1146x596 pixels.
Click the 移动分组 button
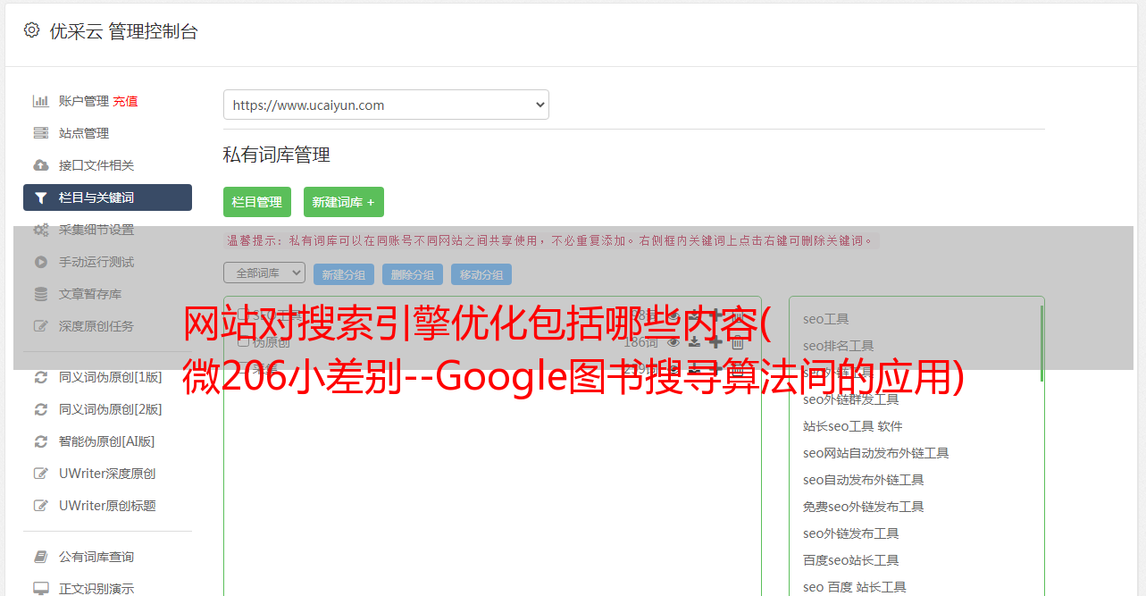click(481, 274)
